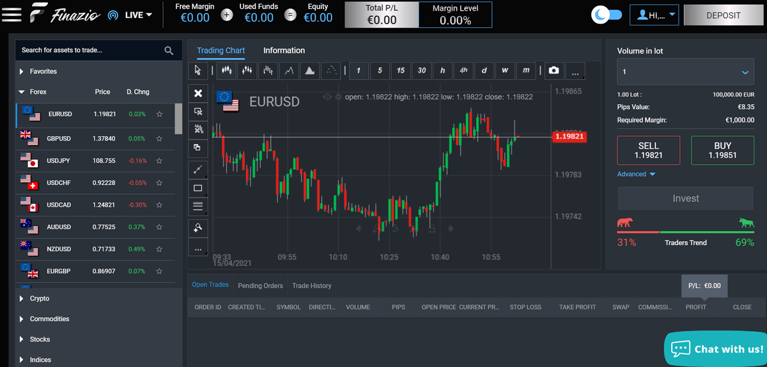Click the X delete drawings tool
This screenshot has width=767, height=367.
tap(198, 93)
